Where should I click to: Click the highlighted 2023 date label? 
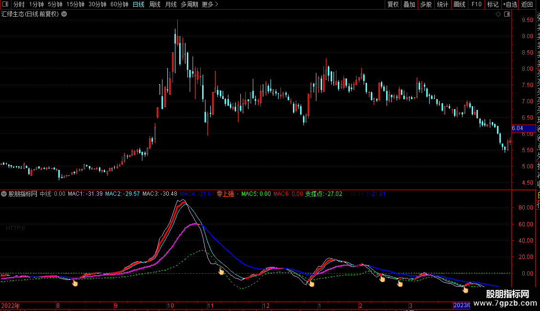click(462, 305)
